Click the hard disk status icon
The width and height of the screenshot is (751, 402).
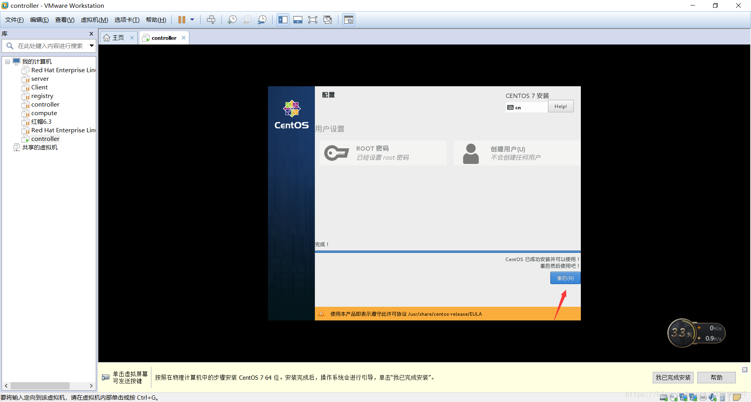[x=664, y=397]
